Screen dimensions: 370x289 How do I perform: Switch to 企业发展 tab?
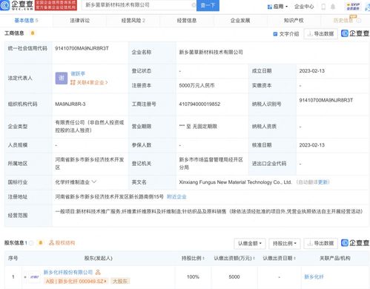coord(240,21)
